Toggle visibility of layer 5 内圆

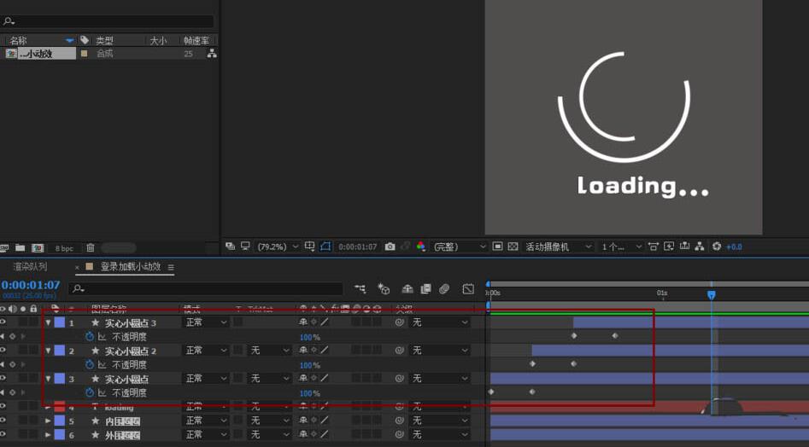tap(4, 421)
